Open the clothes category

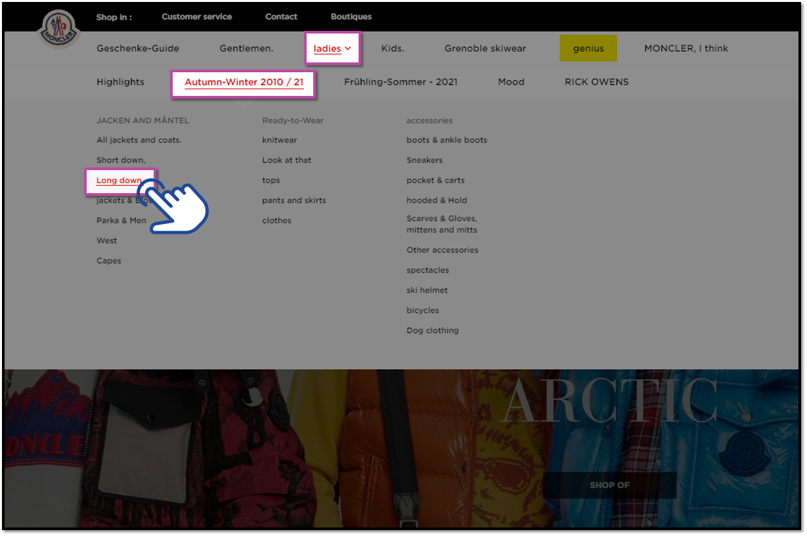coord(277,221)
